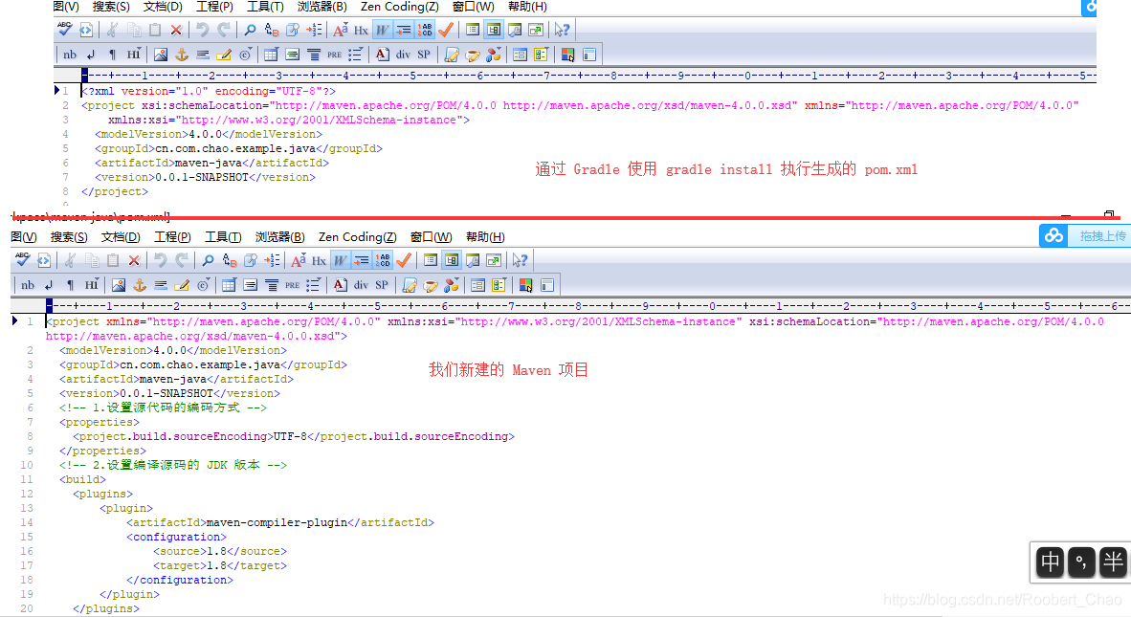Toggle word wrap W in lower toolbar
Screen dimensions: 1131x617
pos(341,260)
